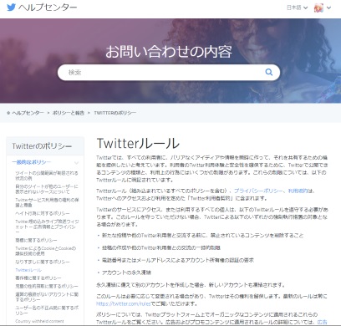Click the Twitterルール page heading

[x=138, y=144]
